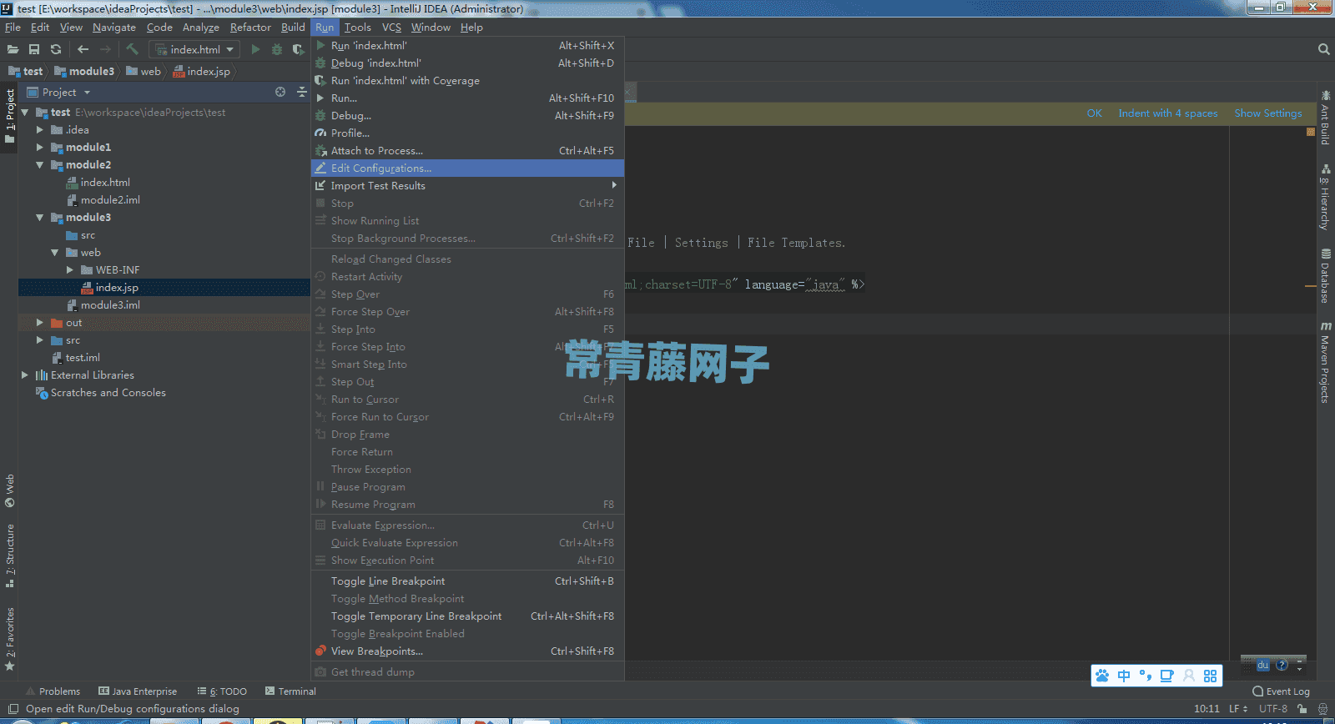Select module3.iml file in tree
Image resolution: width=1335 pixels, height=724 pixels.
(x=110, y=304)
